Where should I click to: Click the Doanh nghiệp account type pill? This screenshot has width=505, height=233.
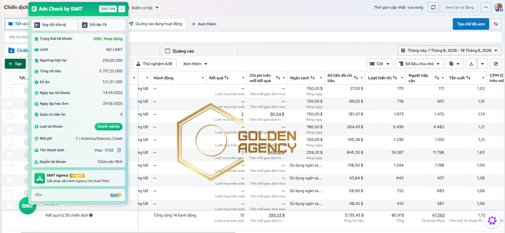click(x=108, y=126)
